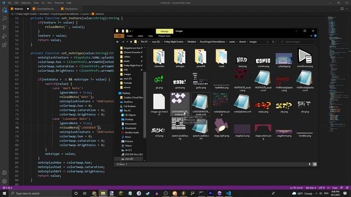Switch to the ChartingState.hx editor tab
The width and height of the screenshot is (351, 197).
coord(45,9)
